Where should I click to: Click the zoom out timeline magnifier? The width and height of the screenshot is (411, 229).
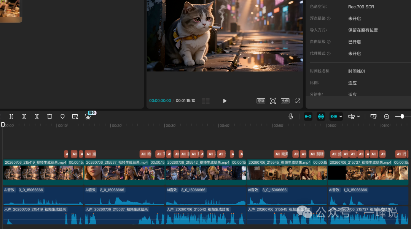386,117
